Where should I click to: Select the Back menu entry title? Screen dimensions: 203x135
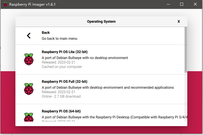[x=46, y=33]
